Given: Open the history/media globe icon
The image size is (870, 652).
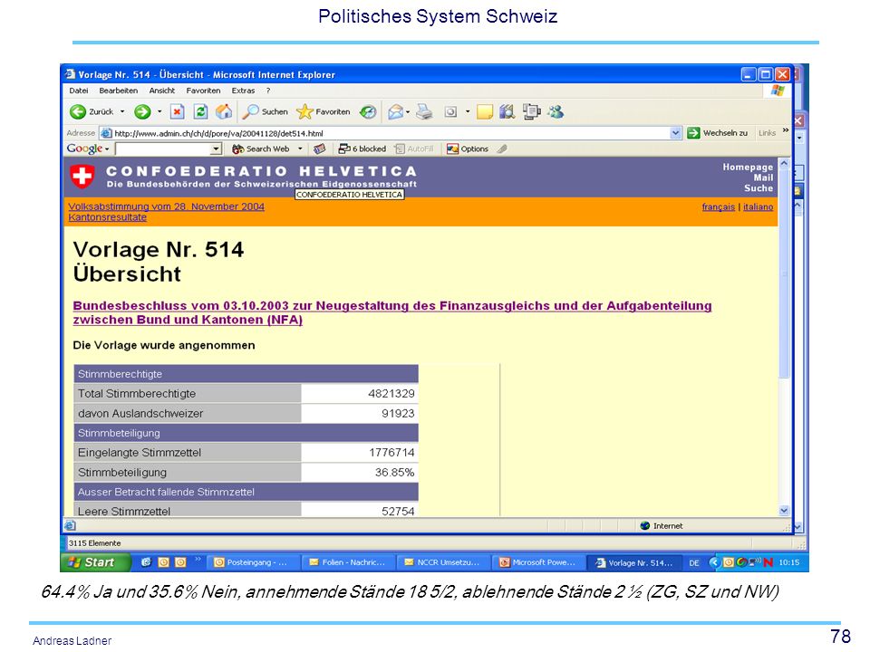Looking at the screenshot, I should [x=368, y=112].
